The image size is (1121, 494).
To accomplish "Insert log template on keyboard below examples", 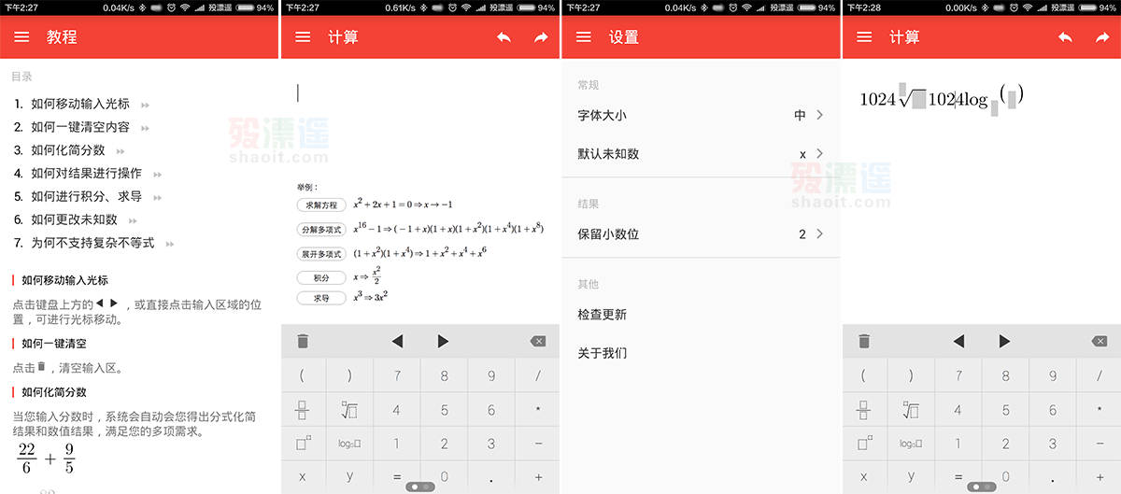I will pyautogui.click(x=349, y=444).
